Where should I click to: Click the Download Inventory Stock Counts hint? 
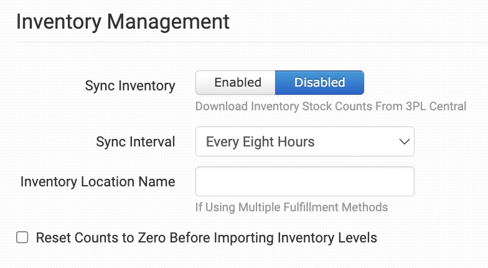pos(331,106)
